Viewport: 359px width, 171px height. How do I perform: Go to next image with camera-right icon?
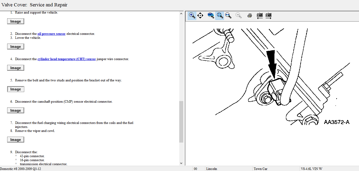269,15
